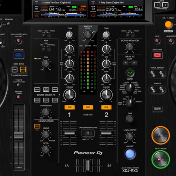Click the Beat FX channel selector knob
Viewport: 176px width, 176px height.
[130, 102]
